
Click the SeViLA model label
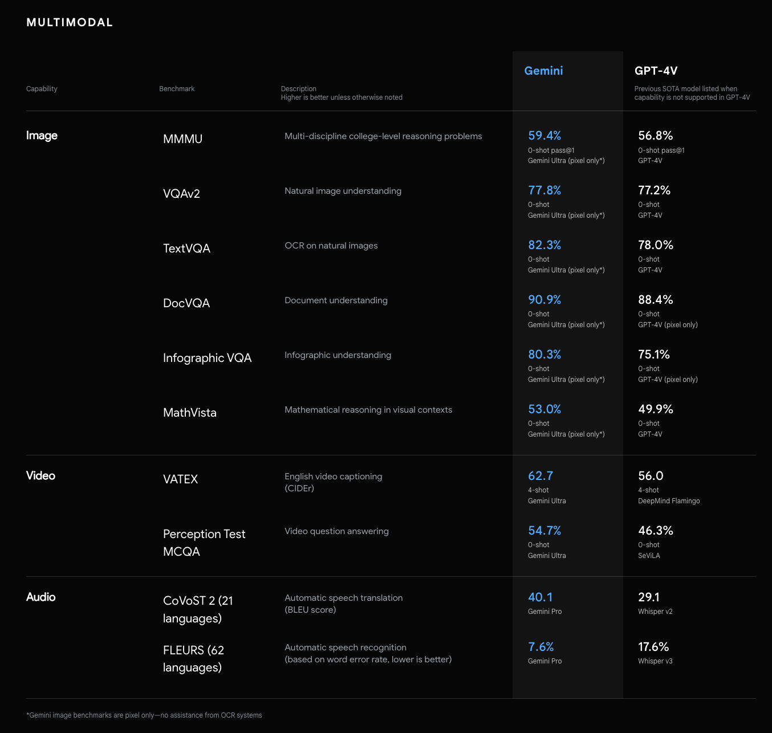click(x=649, y=556)
